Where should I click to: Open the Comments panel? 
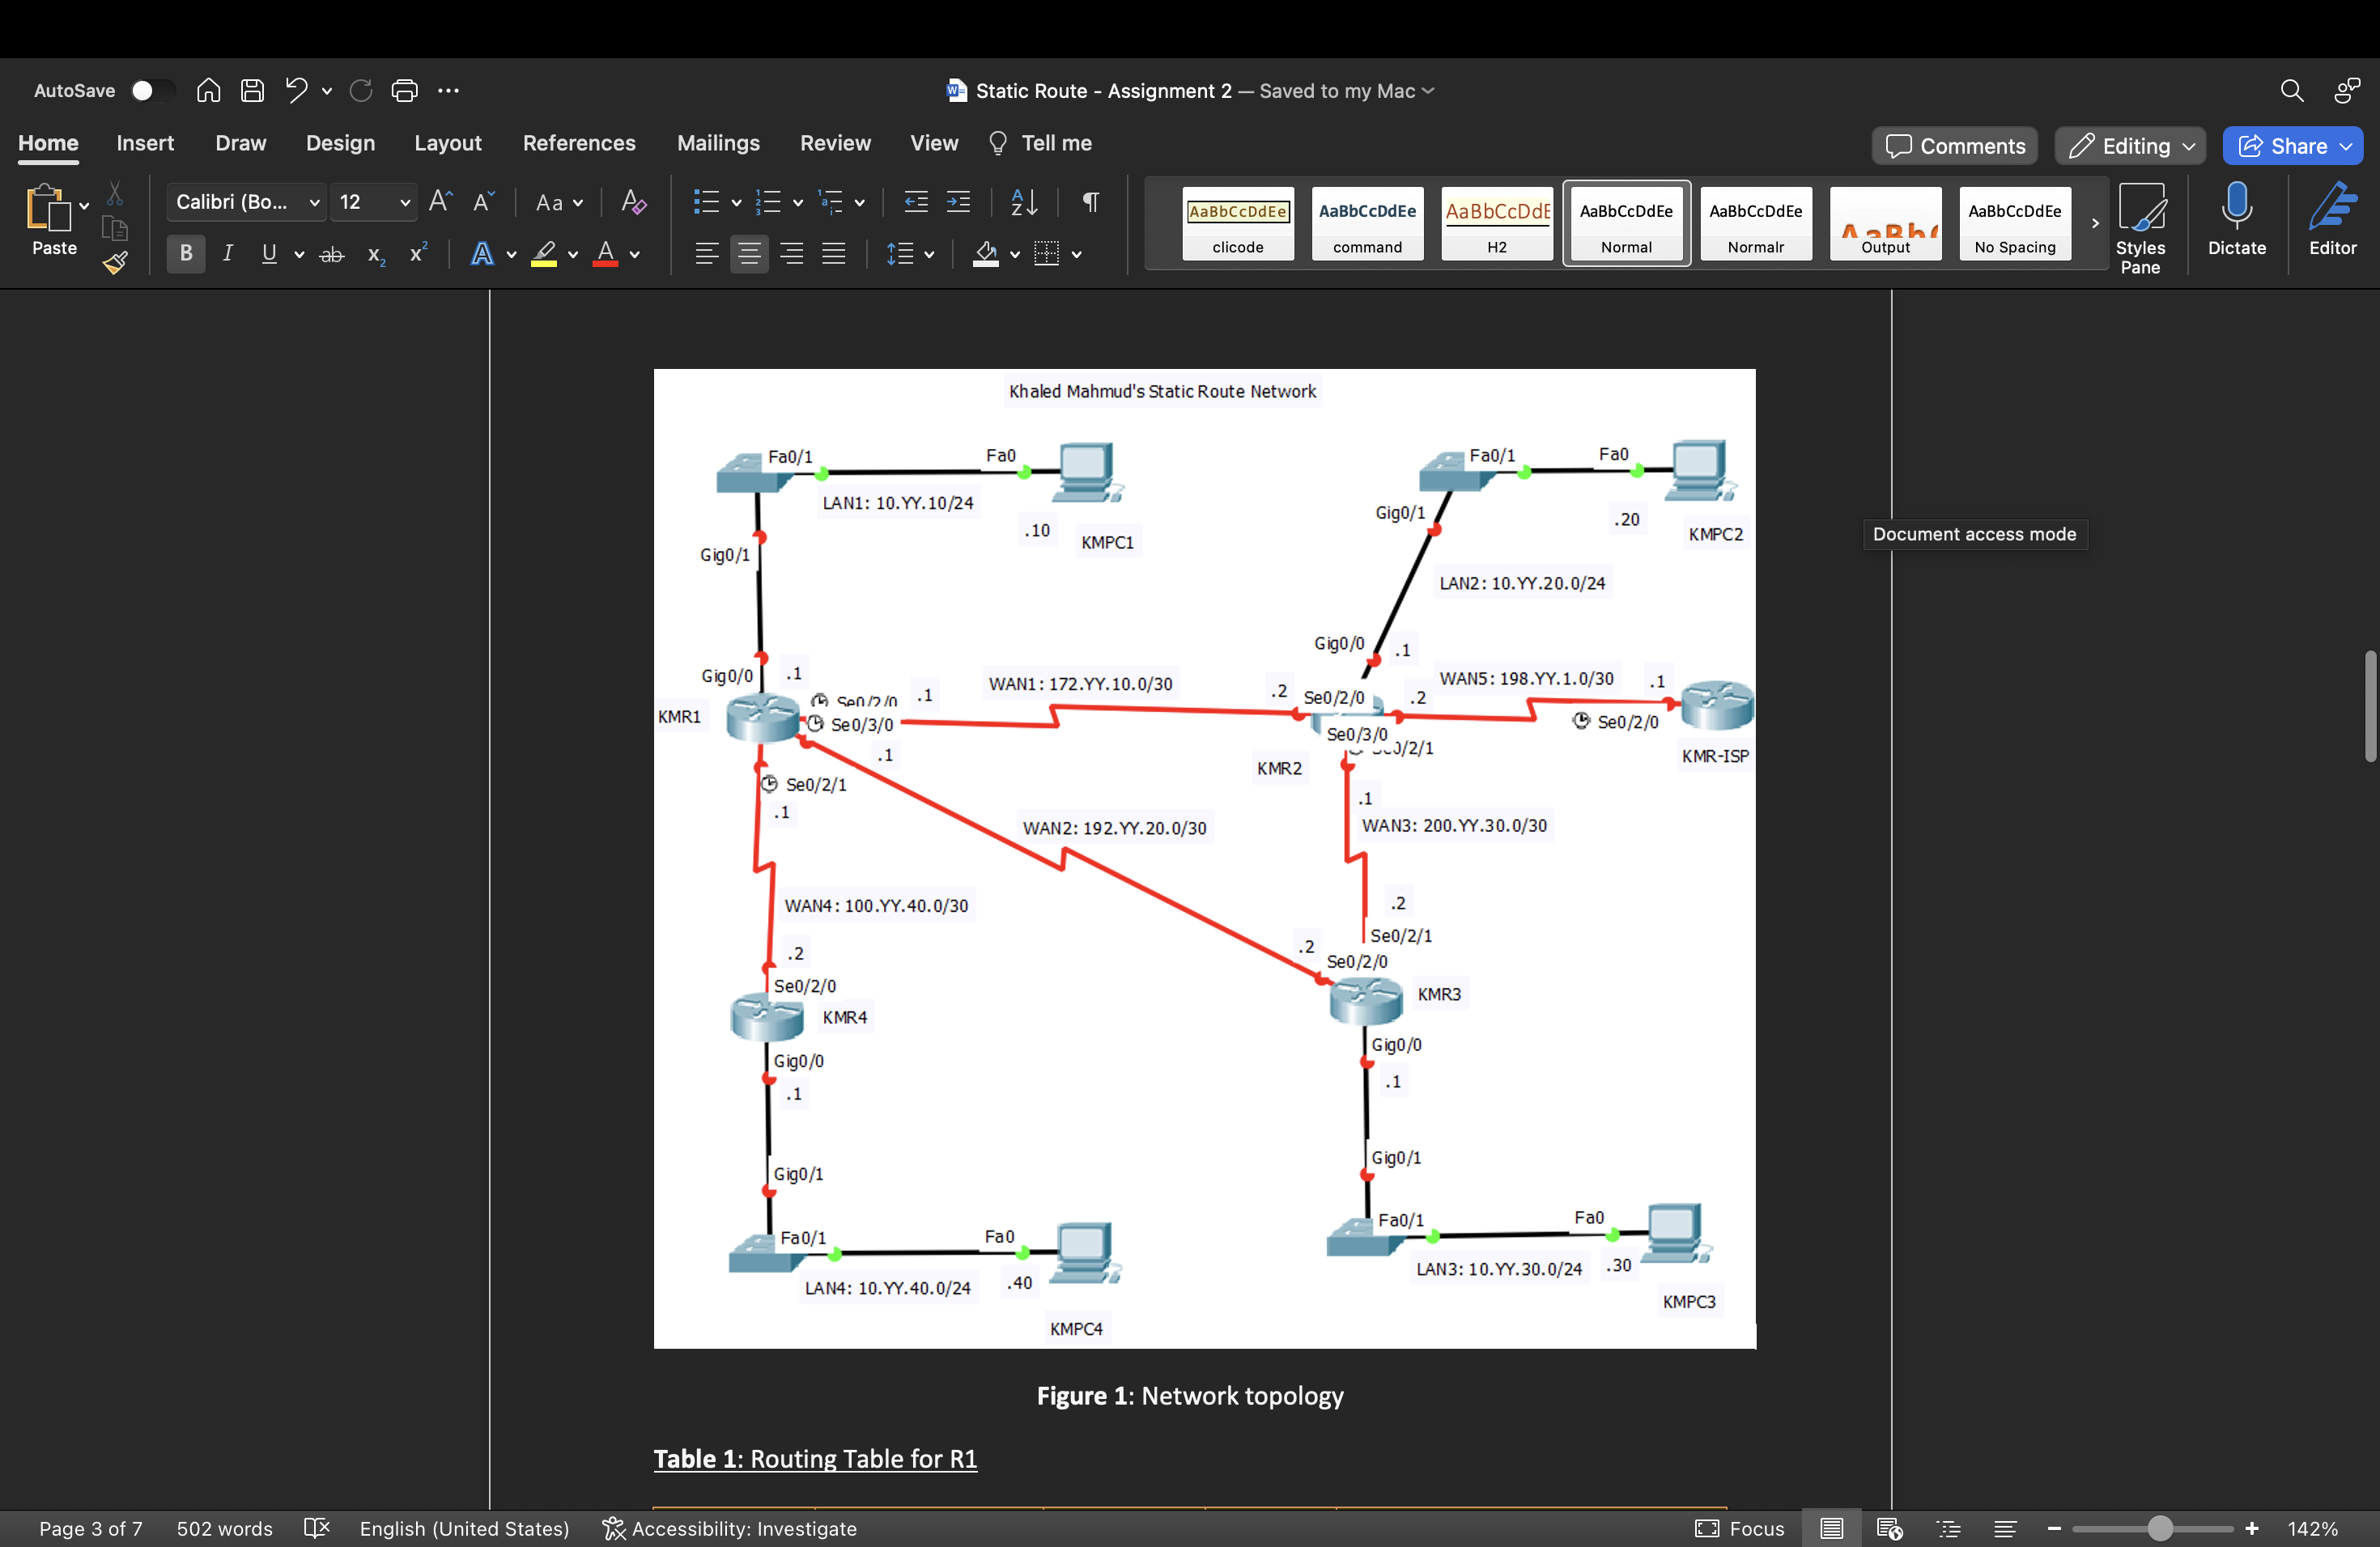tap(1954, 145)
